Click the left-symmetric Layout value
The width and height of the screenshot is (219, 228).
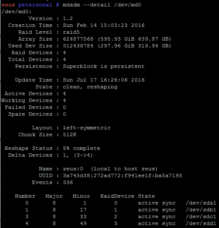click(x=87, y=128)
